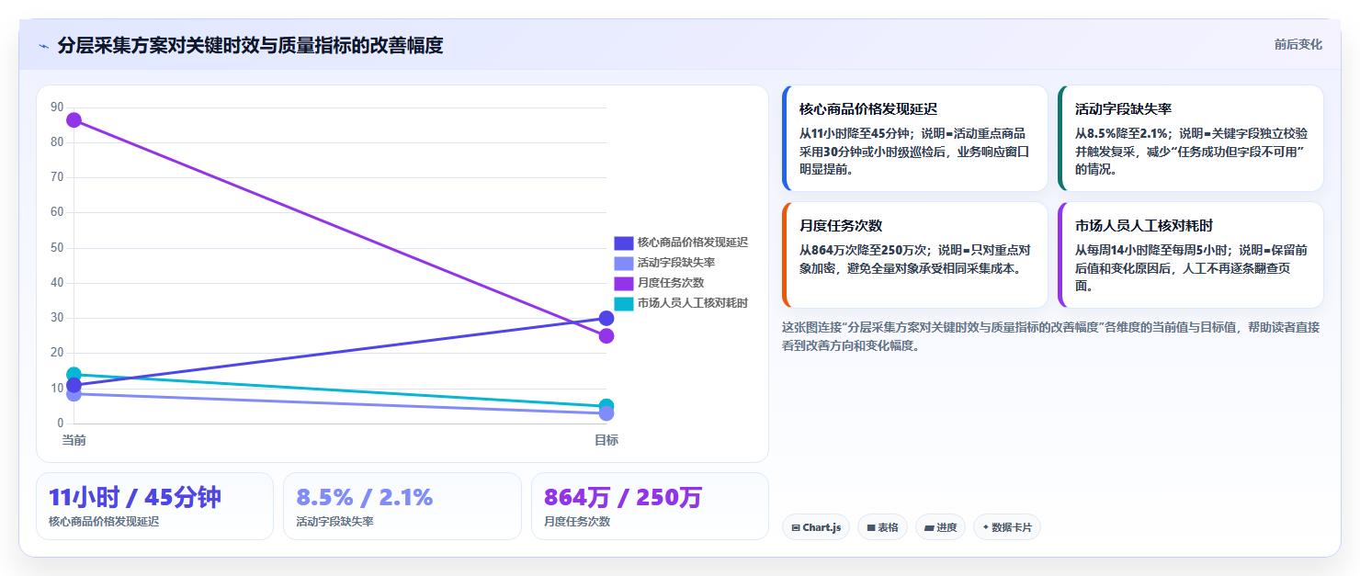Click the cyan data point at 当前 near 14
The width and height of the screenshot is (1360, 576).
click(x=74, y=375)
